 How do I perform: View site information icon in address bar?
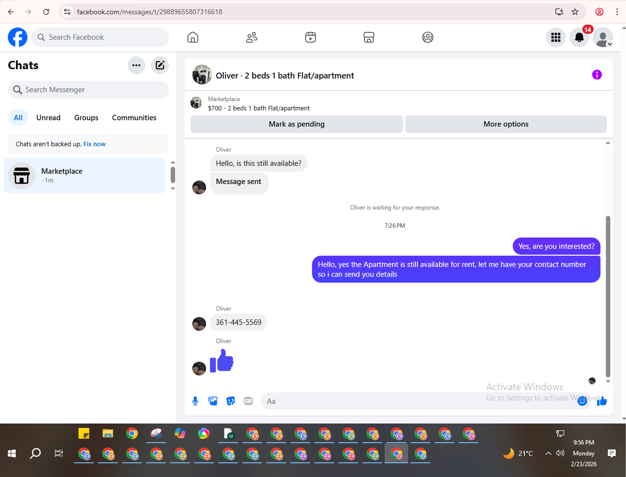68,12
